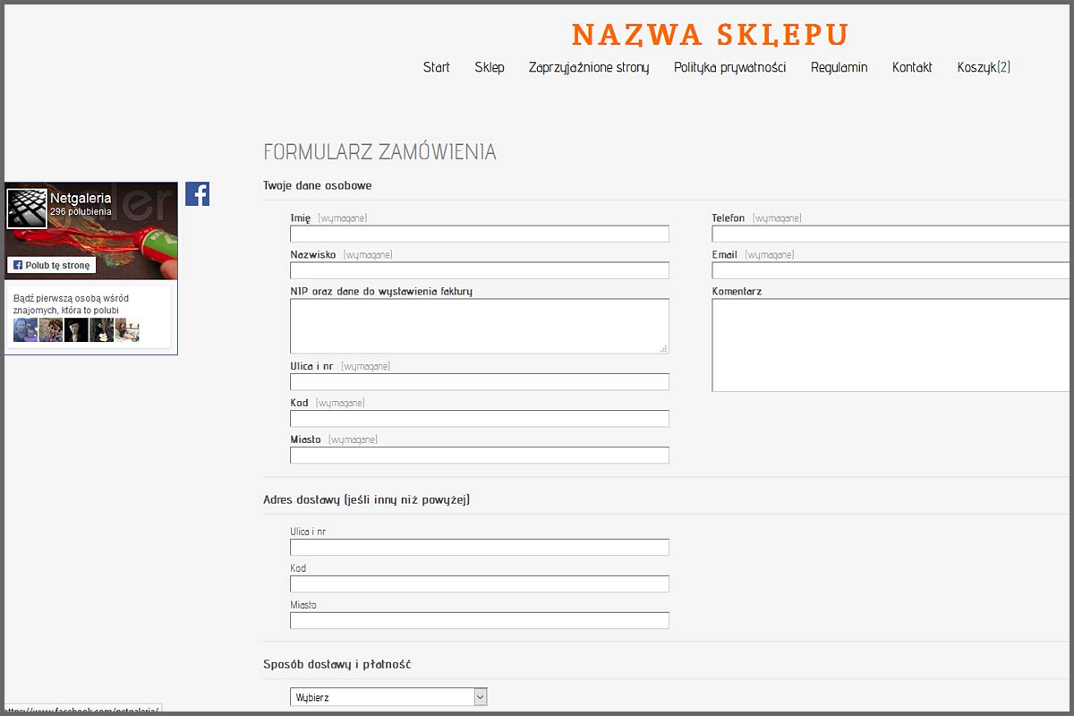Click the NAZWA SKLEPU site title

coord(710,35)
